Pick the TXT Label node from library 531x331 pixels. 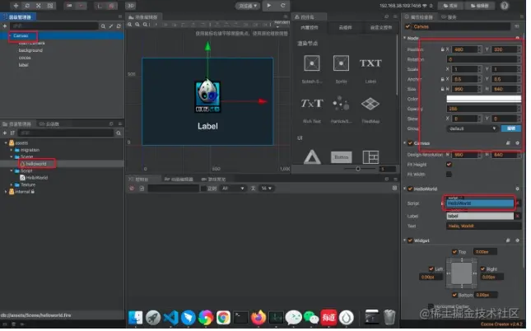coord(370,63)
